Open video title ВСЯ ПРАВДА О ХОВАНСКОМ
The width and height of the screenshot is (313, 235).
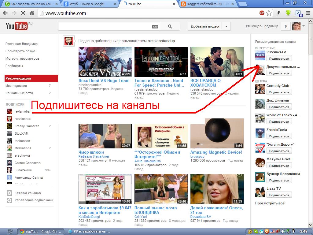coord(206,83)
